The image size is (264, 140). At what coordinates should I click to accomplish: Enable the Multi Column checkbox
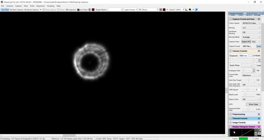(245, 13)
